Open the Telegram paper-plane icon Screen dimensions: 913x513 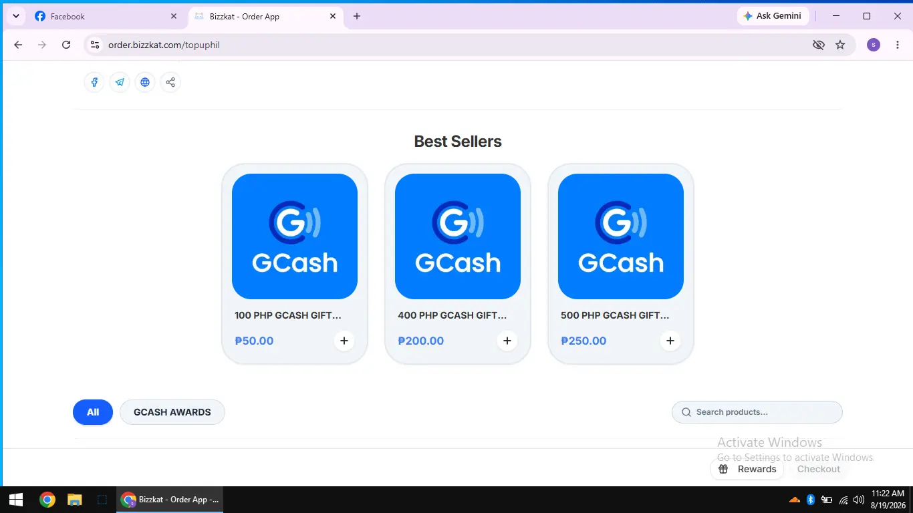tap(120, 82)
